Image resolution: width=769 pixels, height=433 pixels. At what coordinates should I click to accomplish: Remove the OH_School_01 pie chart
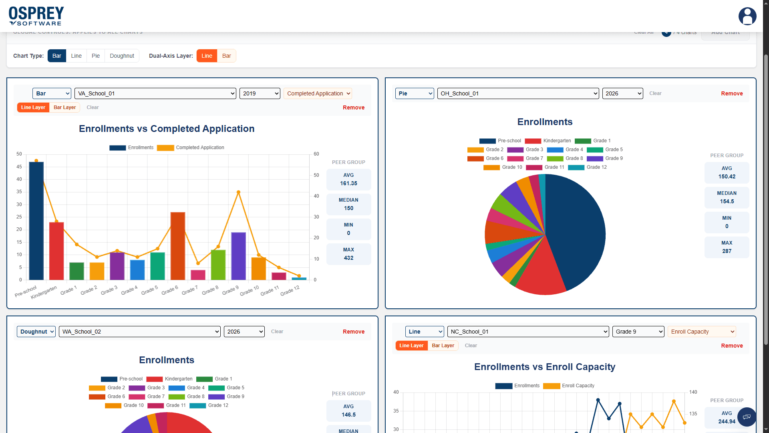732,93
